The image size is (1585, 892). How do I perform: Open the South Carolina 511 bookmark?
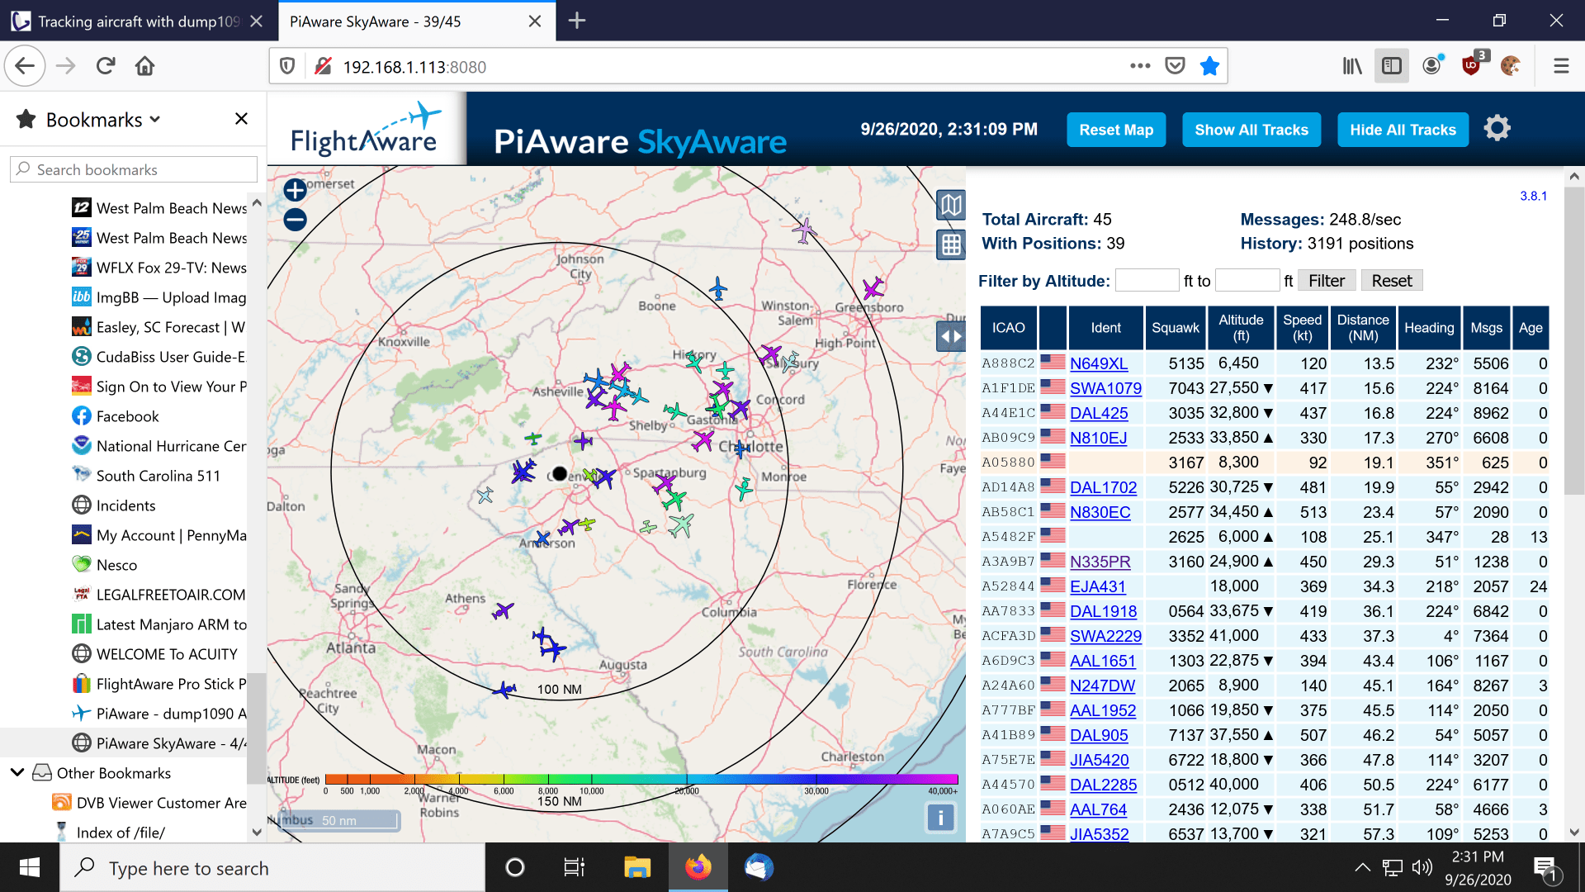click(146, 476)
